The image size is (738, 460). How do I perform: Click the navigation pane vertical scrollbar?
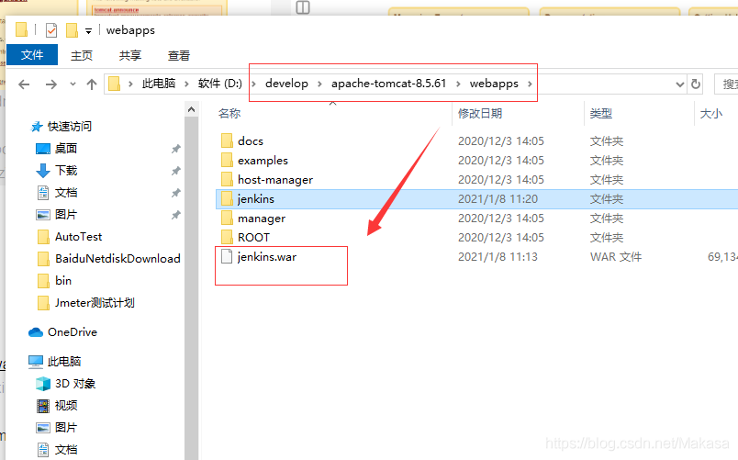coord(191,275)
